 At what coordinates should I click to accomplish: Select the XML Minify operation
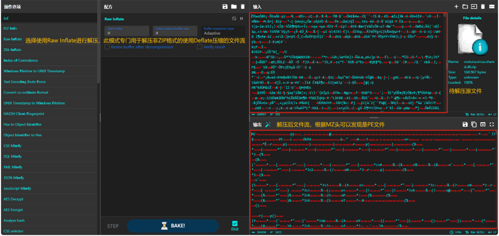pos(49,167)
